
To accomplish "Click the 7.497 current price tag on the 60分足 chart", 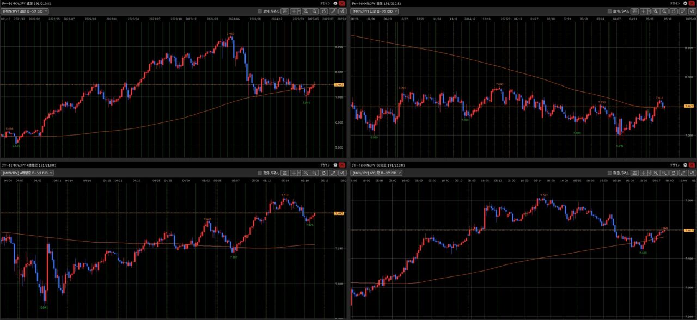I will click(689, 230).
